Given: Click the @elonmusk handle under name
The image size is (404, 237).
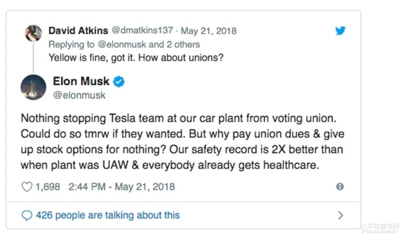Looking at the screenshot, I should pos(79,95).
